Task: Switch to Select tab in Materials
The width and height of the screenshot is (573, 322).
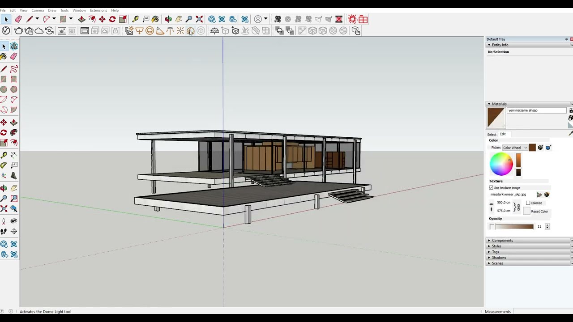Action: point(492,135)
